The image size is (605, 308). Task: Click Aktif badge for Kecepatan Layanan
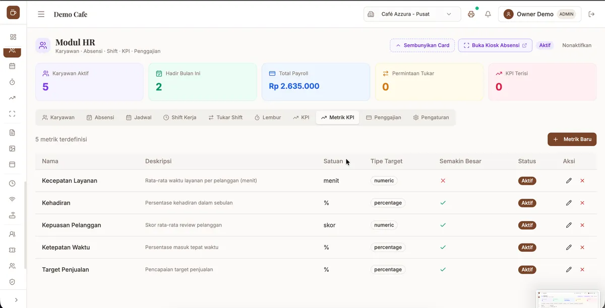click(527, 181)
